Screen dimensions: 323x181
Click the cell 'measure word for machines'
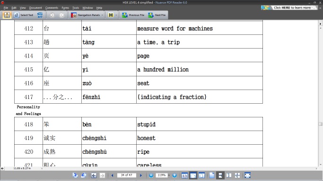(x=200, y=28)
